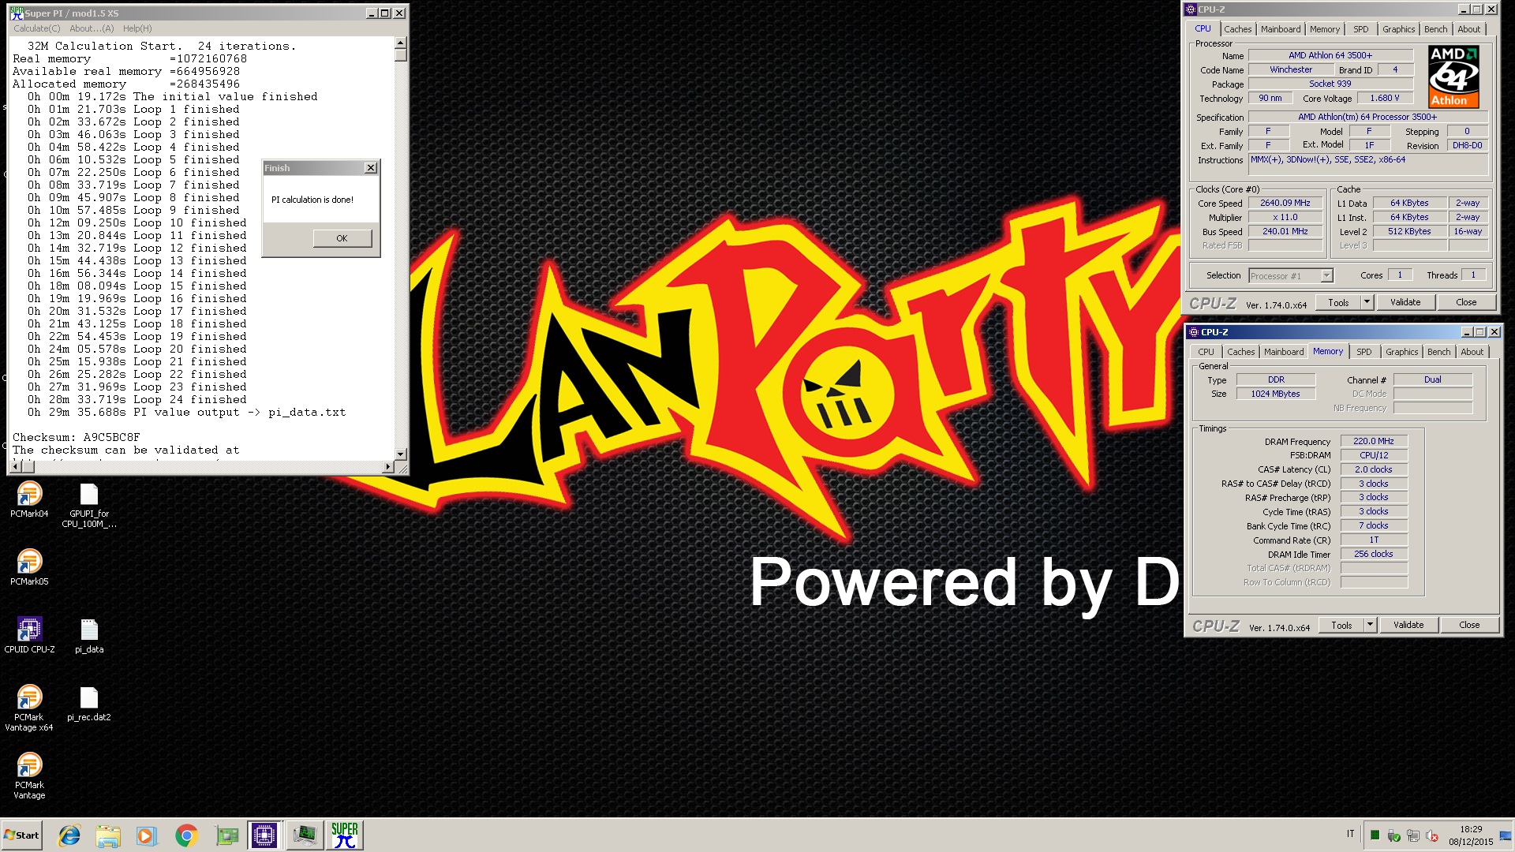Screen dimensions: 1515x852
Task: Open the PCMark Vantage x64 shortcut
Action: [29, 708]
